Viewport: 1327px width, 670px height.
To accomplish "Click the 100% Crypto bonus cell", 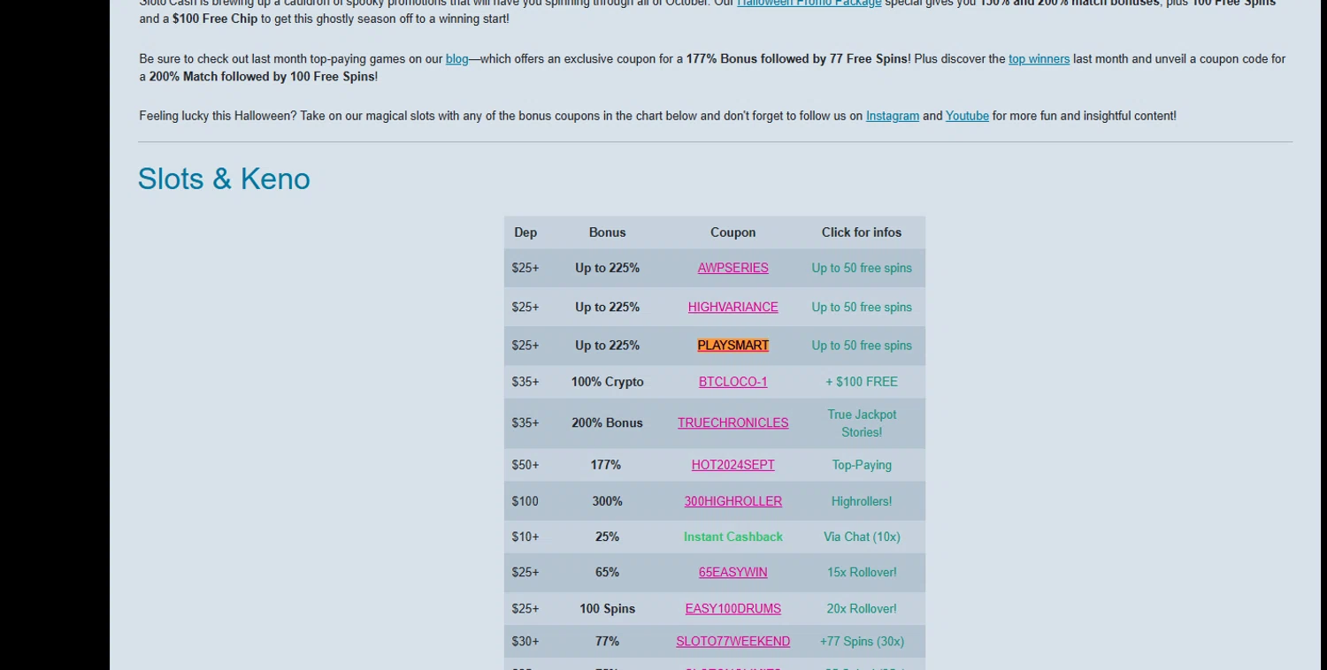I will [x=607, y=382].
